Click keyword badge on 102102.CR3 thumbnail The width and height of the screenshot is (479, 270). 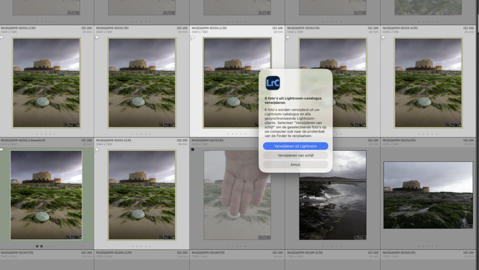[162, 125]
